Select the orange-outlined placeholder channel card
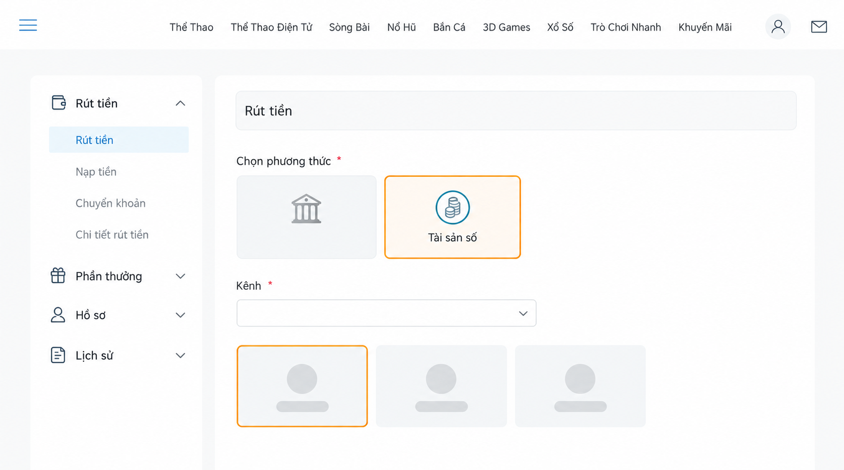 click(x=302, y=386)
